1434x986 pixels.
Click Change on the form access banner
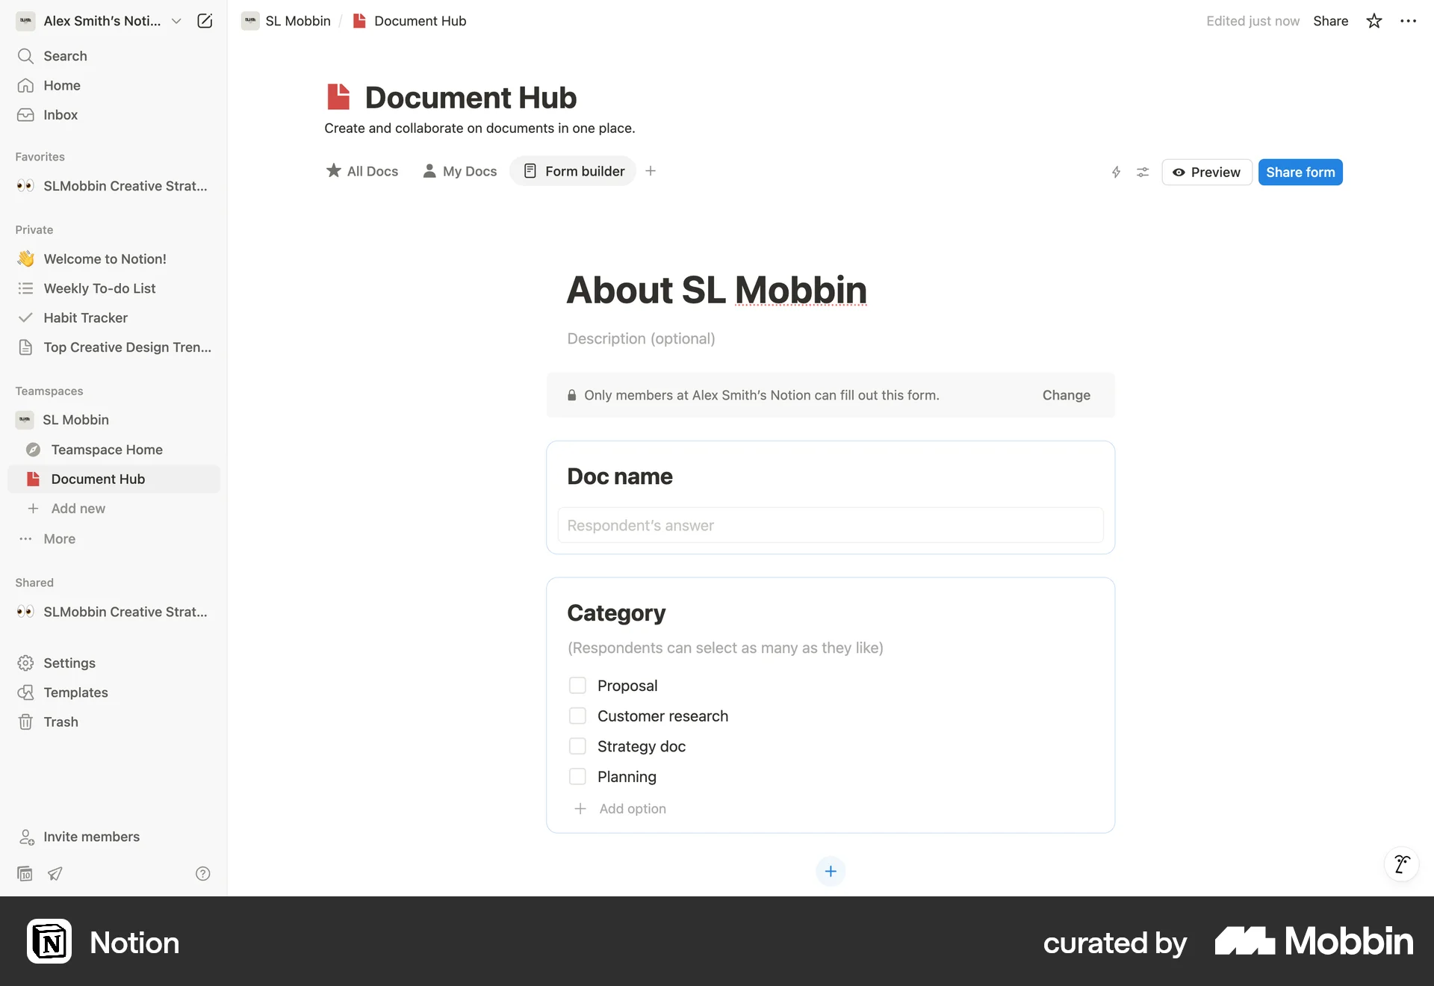(1066, 395)
